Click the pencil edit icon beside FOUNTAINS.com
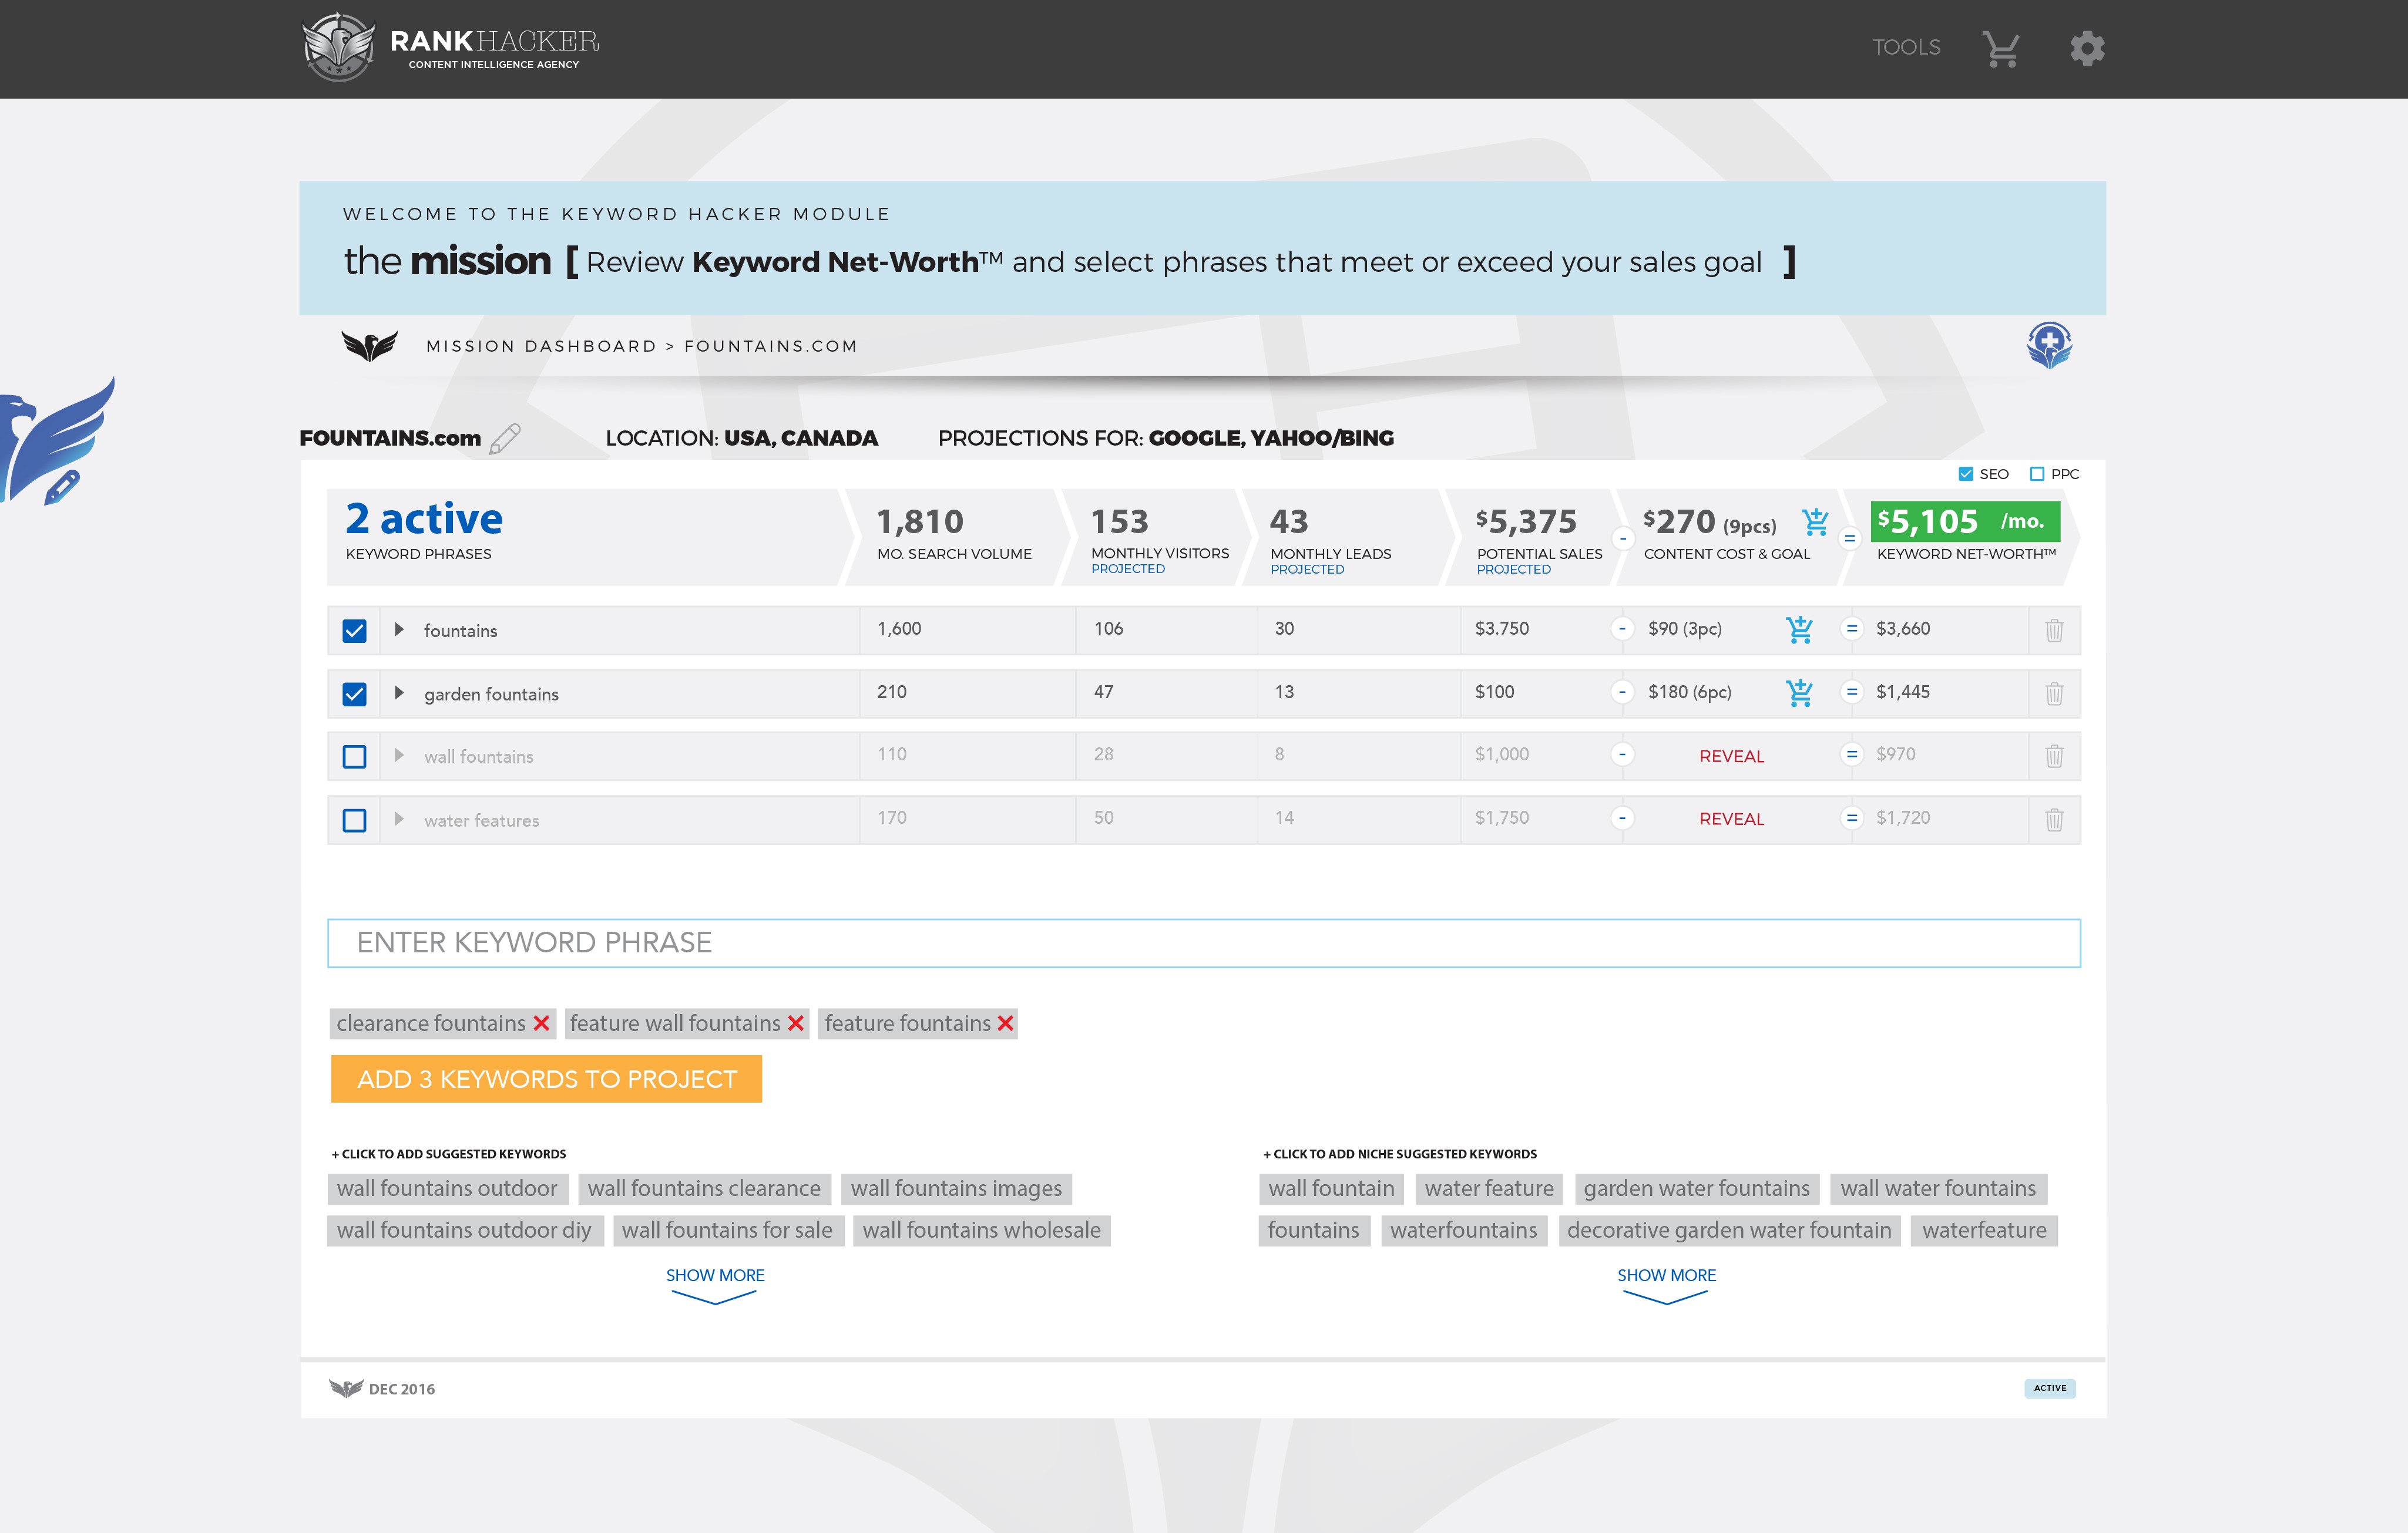2408x1533 pixels. click(505, 439)
